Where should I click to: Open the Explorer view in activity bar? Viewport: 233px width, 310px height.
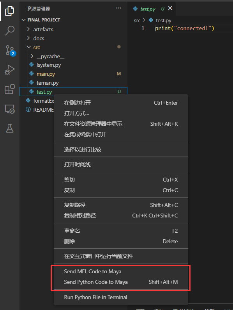click(9, 11)
